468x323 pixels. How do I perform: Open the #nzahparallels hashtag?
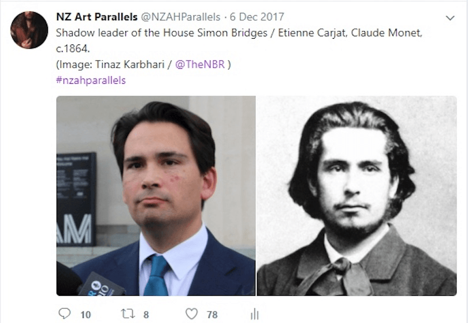click(91, 80)
